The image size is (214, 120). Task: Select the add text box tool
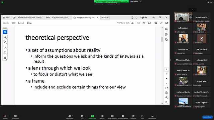(x=5, y=53)
